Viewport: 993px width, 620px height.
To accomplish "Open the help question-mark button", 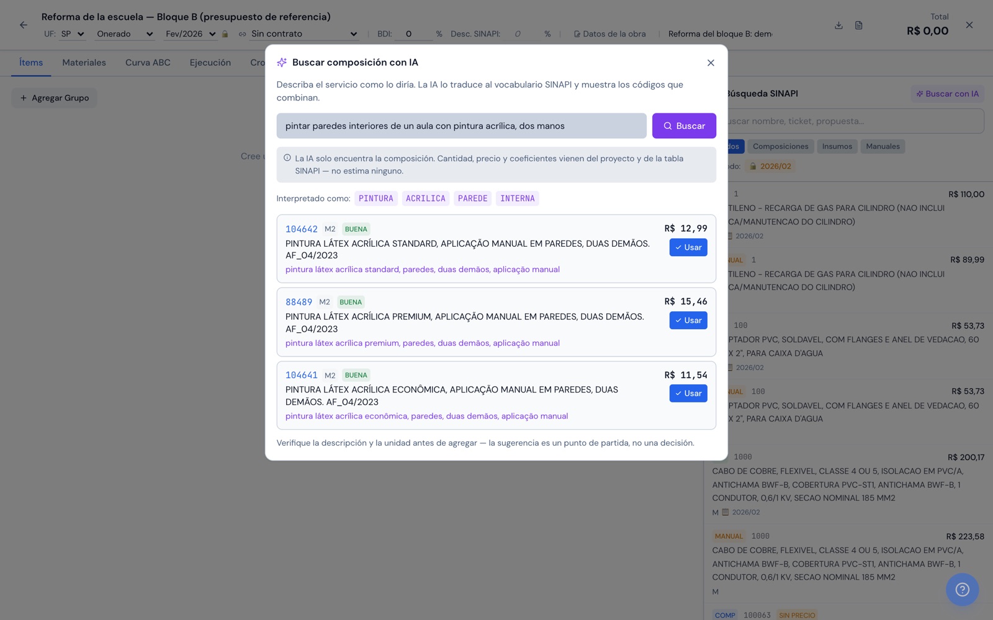I will tap(962, 590).
